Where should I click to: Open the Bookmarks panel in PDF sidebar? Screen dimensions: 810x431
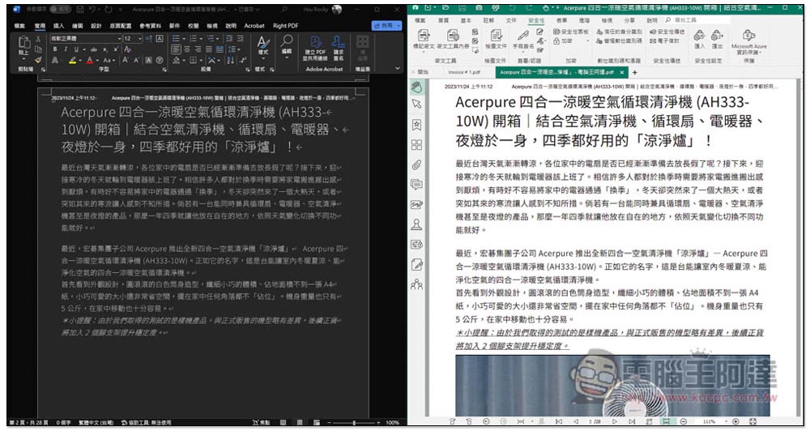(416, 125)
